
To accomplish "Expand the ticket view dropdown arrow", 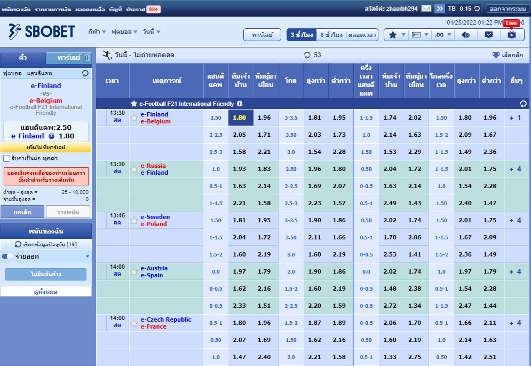I will (x=426, y=35).
